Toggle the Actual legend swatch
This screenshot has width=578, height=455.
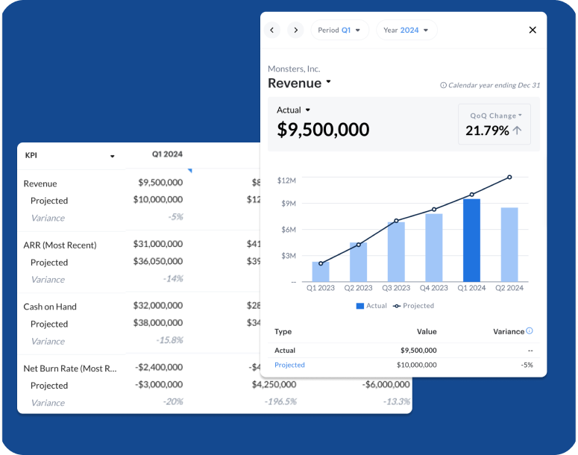pos(360,306)
